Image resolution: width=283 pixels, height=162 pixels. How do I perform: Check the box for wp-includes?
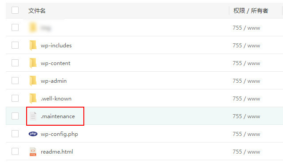(15, 45)
